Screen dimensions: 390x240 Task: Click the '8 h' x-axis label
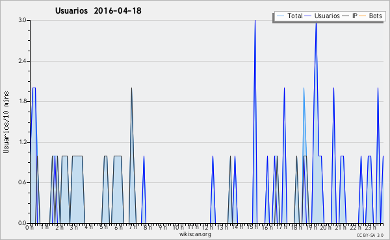click(x=148, y=228)
